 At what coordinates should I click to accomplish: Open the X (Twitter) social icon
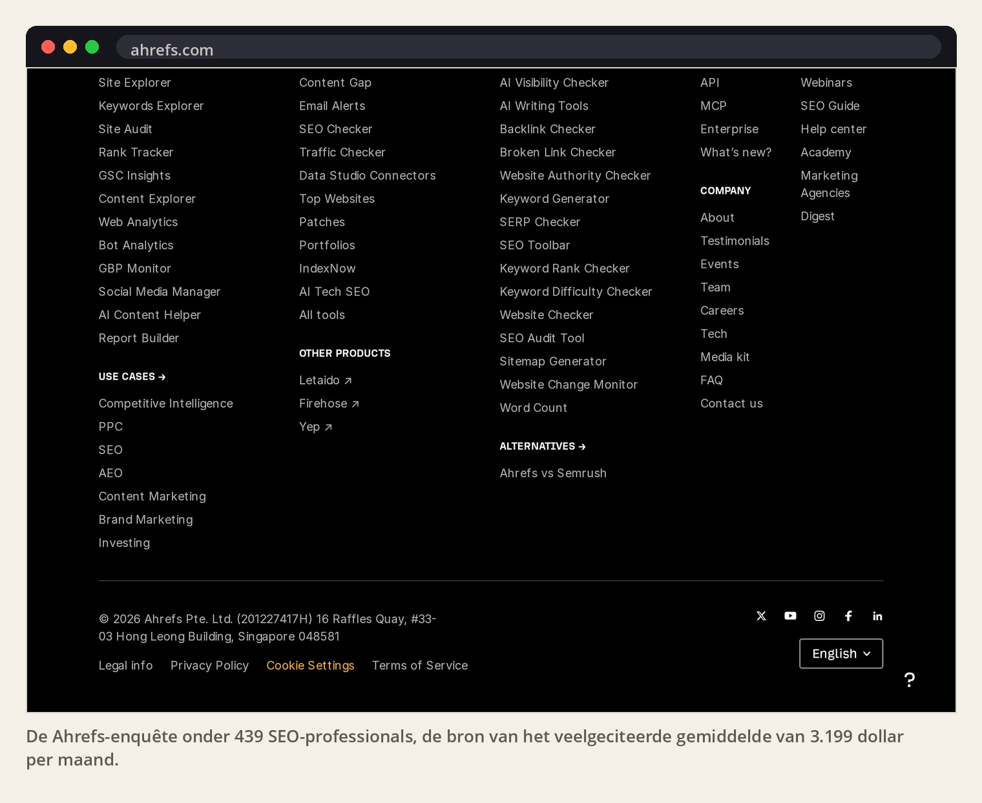[x=761, y=616]
